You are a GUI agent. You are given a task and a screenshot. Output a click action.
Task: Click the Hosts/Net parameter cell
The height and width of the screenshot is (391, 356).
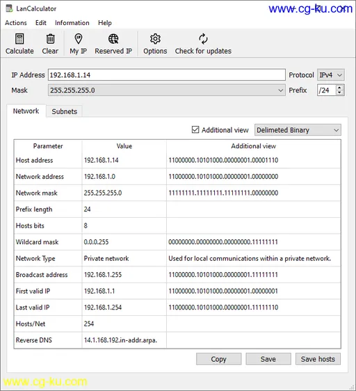click(48, 324)
